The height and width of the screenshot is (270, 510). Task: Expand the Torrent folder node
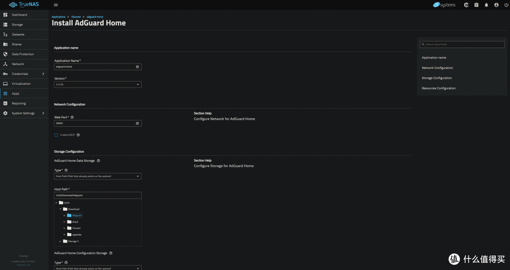[64, 228]
